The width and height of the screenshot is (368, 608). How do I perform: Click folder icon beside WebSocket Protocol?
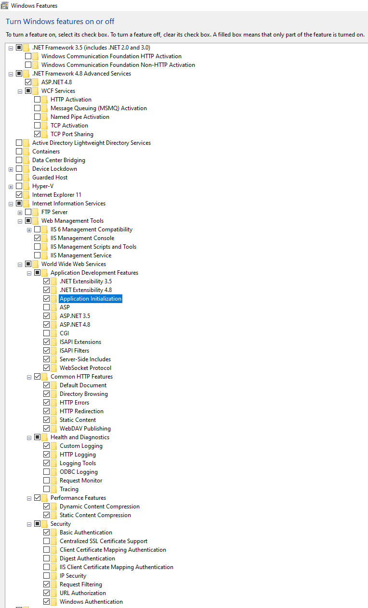(x=54, y=368)
